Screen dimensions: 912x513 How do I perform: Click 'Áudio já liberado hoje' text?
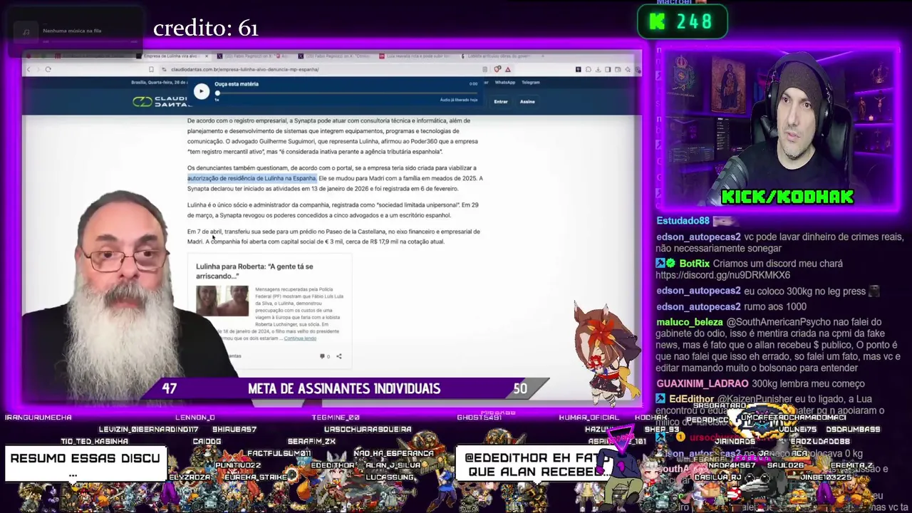(x=458, y=100)
